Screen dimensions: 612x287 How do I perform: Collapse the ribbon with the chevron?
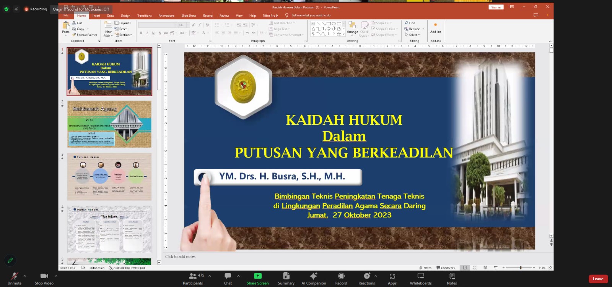550,41
